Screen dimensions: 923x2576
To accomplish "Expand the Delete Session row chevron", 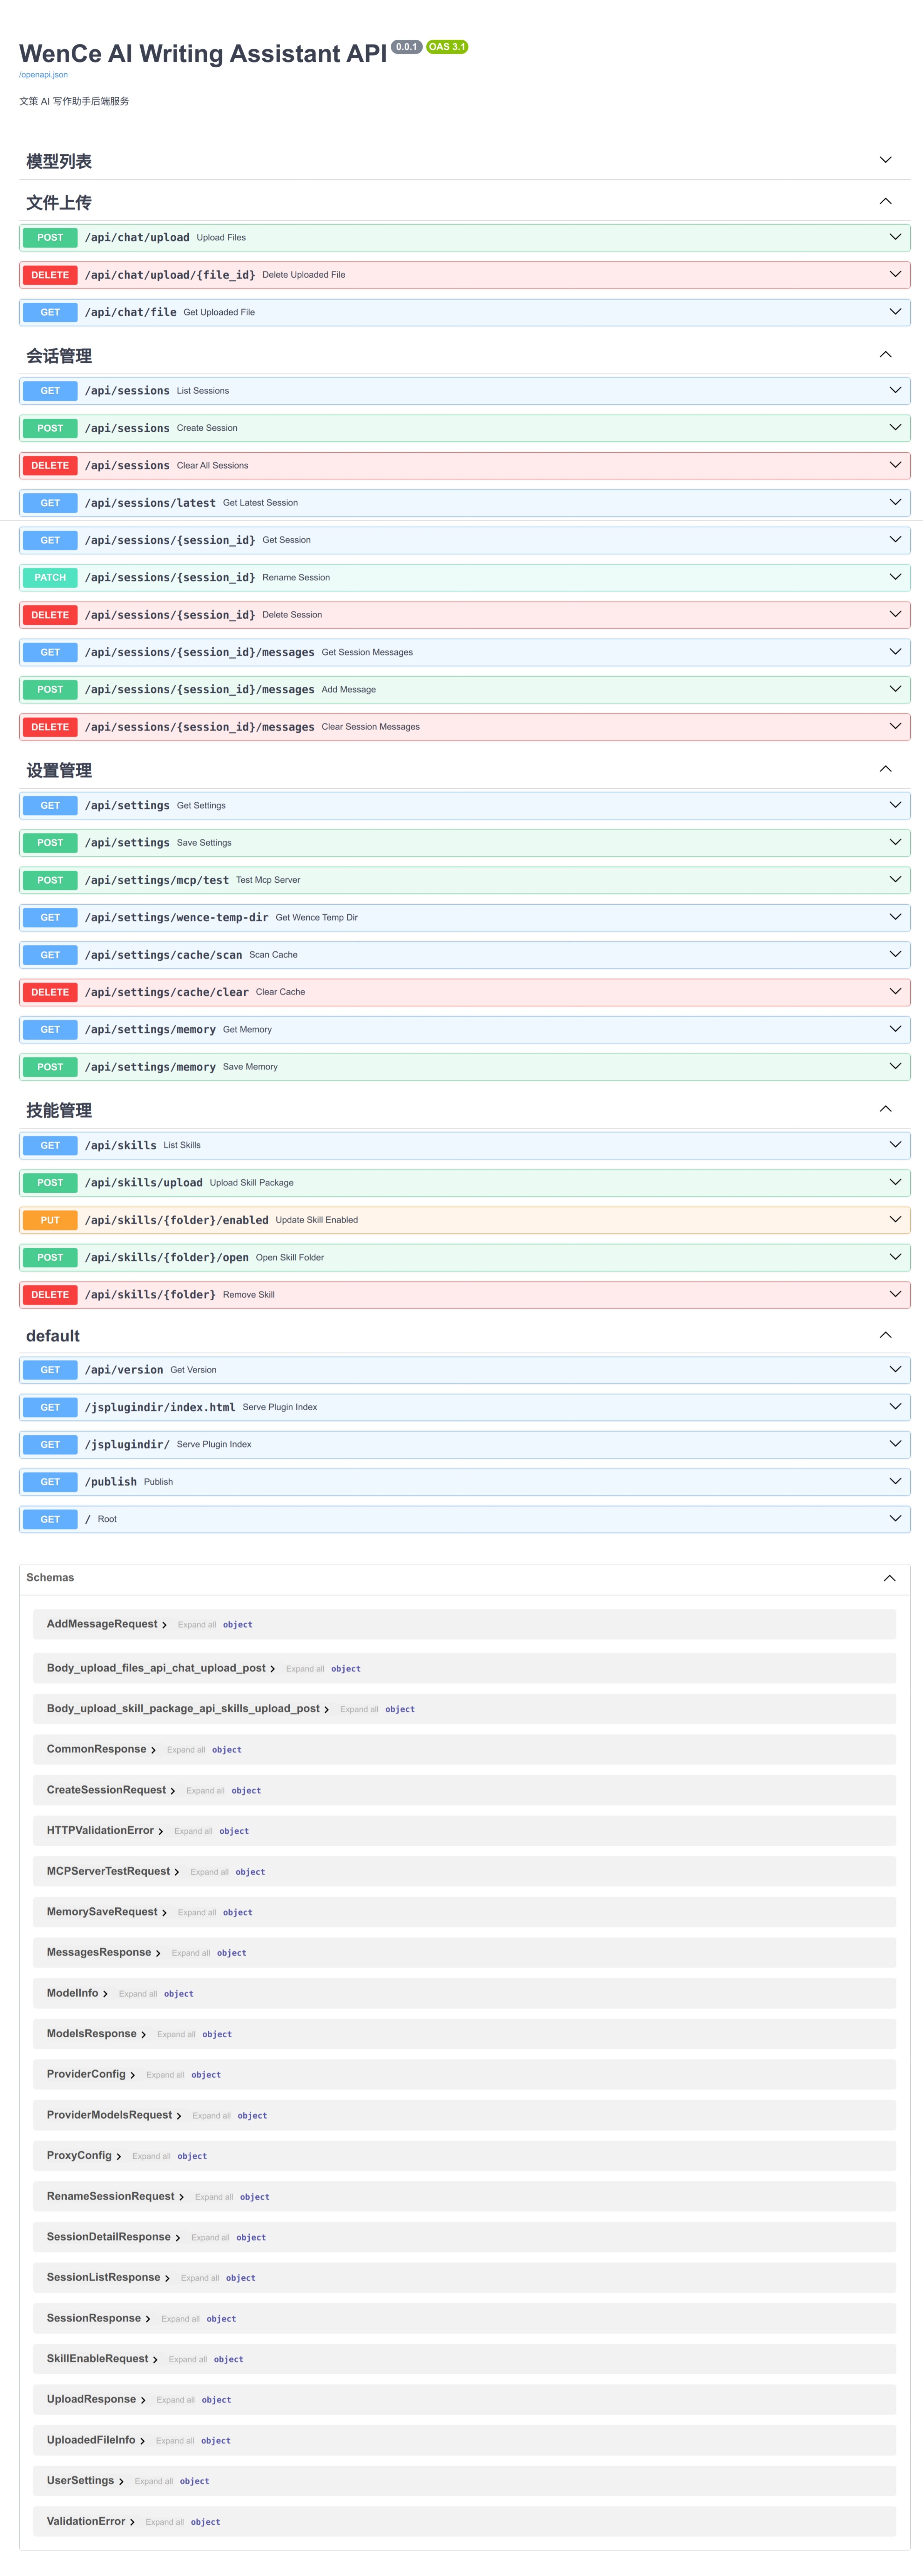I will coord(895,614).
